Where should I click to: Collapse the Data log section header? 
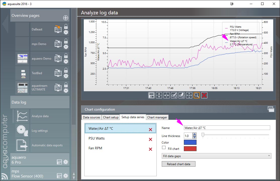(40, 102)
